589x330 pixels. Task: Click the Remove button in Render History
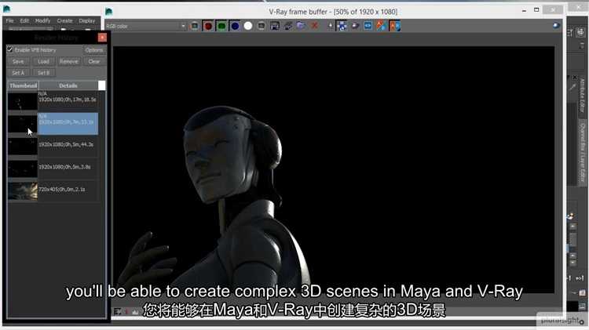pos(69,61)
